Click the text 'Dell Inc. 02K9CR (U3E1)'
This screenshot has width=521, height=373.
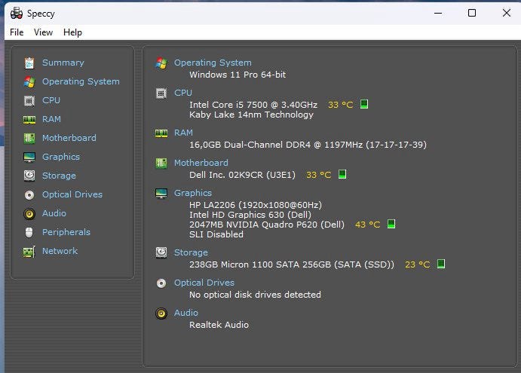pyautogui.click(x=242, y=175)
